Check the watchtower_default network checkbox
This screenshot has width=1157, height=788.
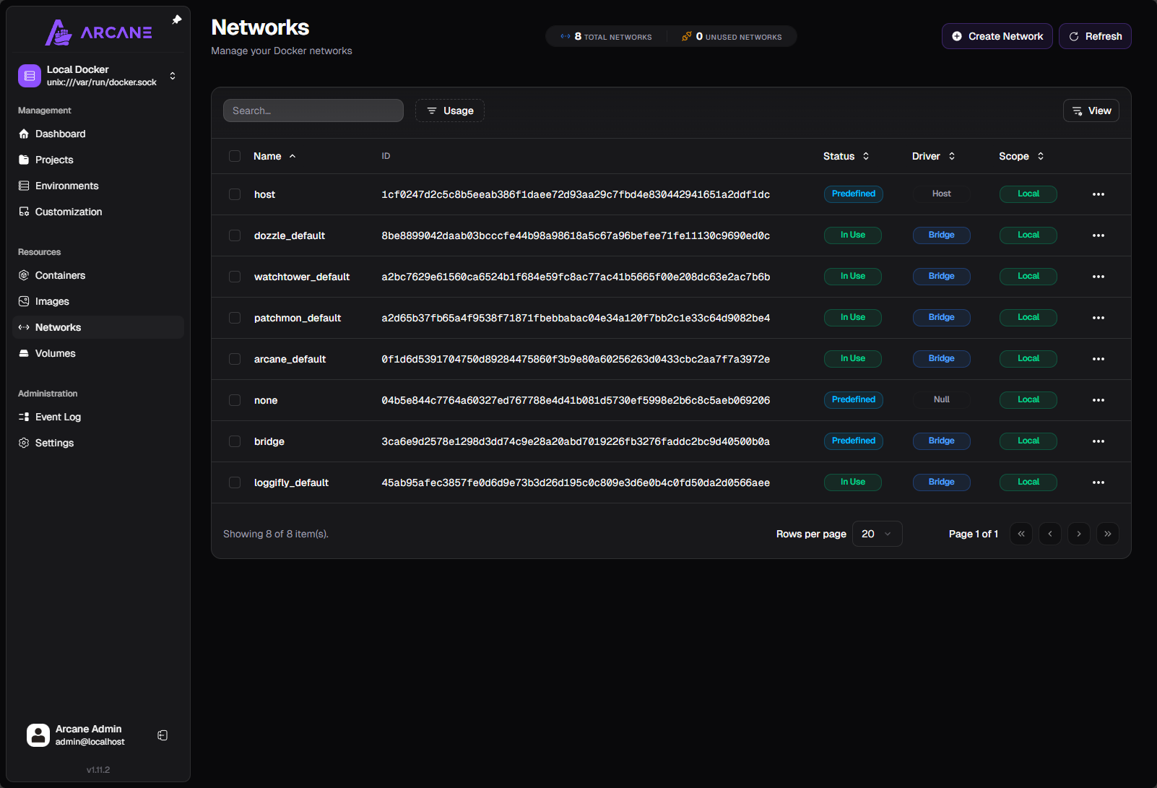pos(235,277)
